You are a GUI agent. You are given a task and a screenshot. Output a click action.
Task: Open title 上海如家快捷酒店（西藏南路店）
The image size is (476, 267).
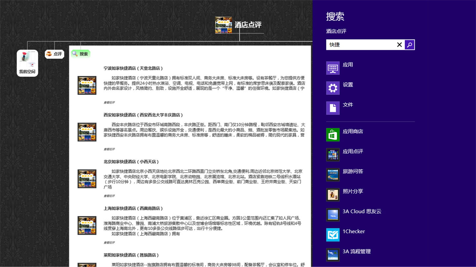point(134,209)
